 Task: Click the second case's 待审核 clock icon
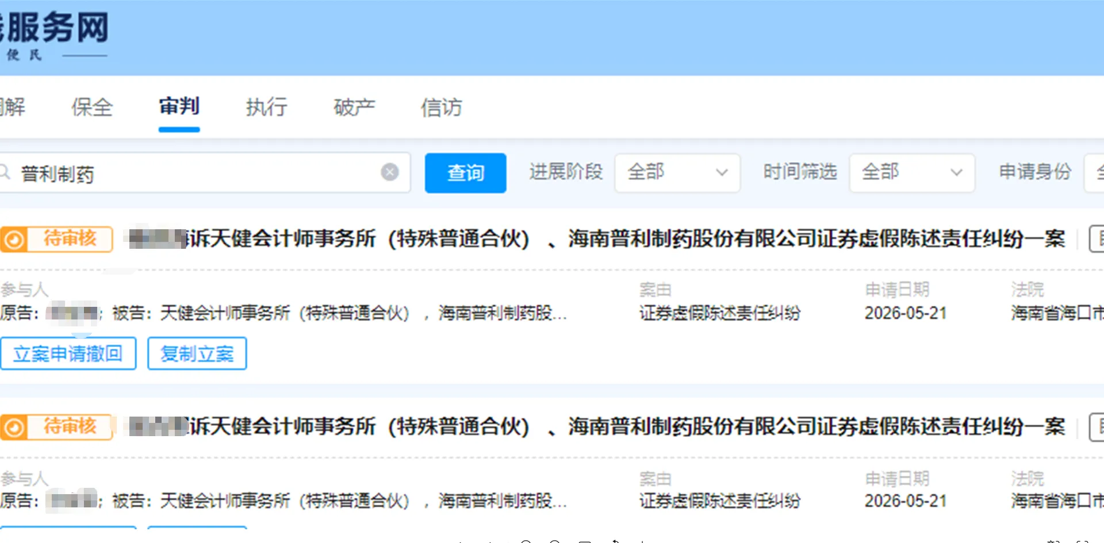[x=14, y=427]
